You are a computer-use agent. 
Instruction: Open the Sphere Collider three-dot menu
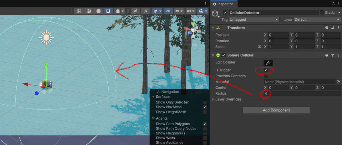click(x=338, y=55)
